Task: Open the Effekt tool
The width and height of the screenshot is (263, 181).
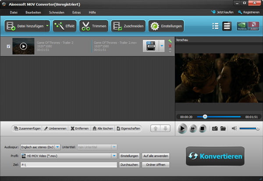Action: click(x=64, y=26)
